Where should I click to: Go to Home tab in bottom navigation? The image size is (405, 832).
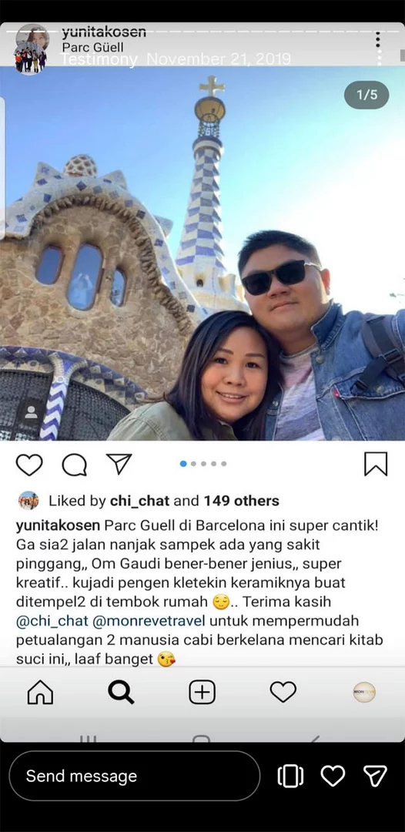[x=40, y=693]
